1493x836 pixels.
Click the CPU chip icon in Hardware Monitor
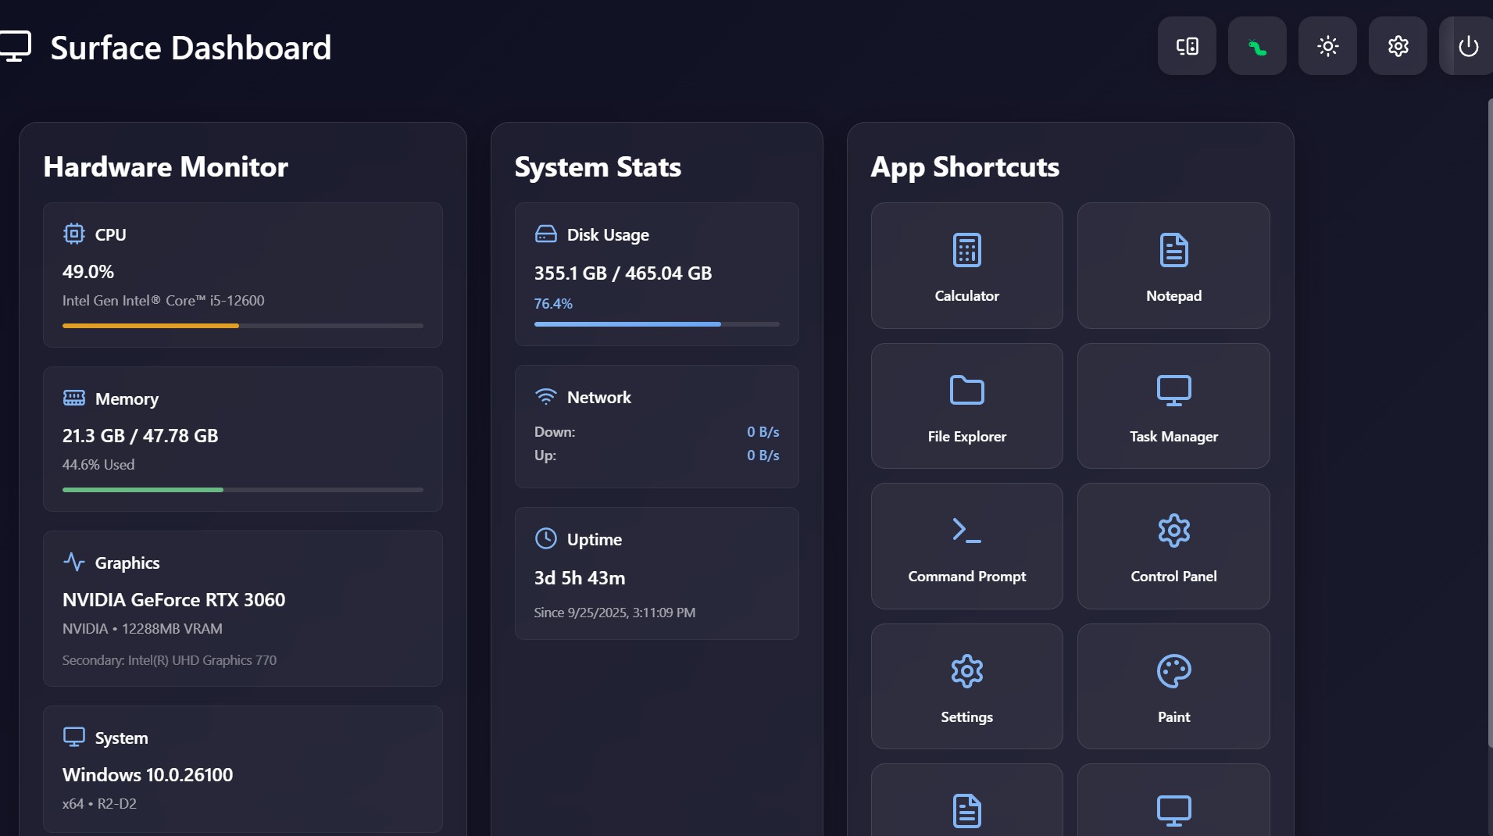click(73, 233)
